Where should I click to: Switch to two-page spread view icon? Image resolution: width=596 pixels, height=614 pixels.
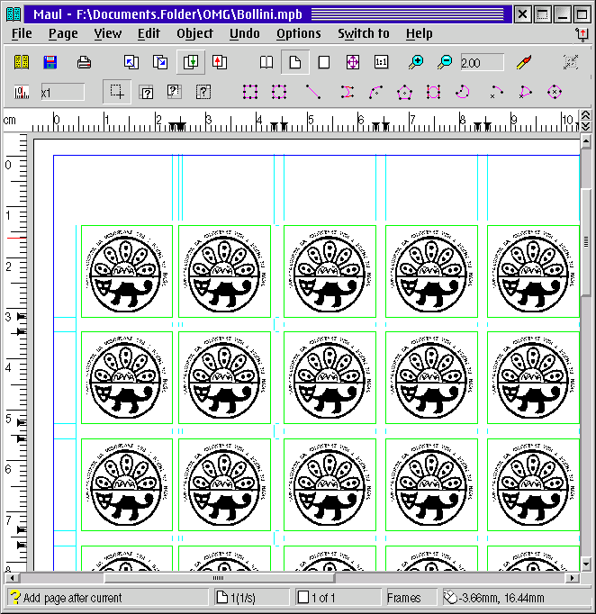tap(266, 62)
